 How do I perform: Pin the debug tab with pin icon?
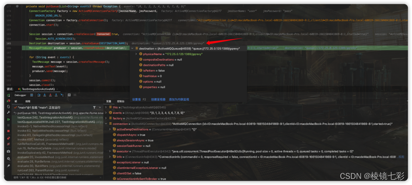[x=8, y=166]
